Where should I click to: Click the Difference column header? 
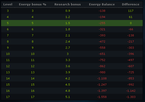pos(131,4)
